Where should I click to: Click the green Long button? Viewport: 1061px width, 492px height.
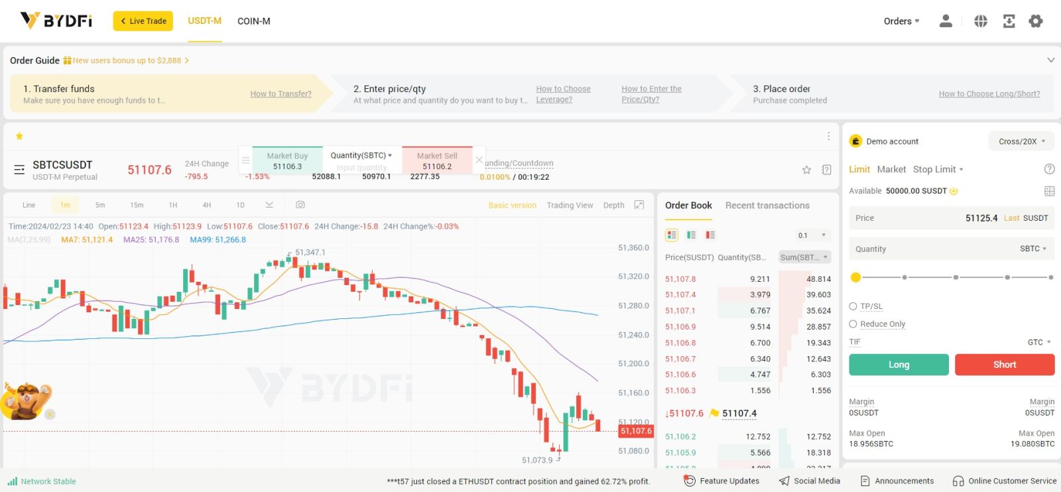pos(899,365)
